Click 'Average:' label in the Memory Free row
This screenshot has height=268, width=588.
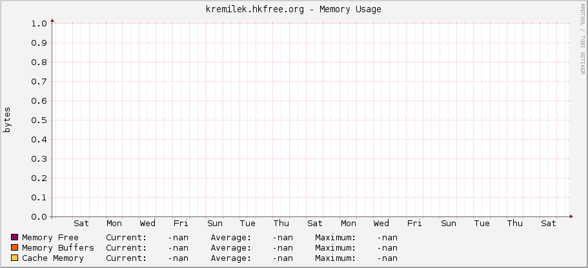pyautogui.click(x=231, y=238)
